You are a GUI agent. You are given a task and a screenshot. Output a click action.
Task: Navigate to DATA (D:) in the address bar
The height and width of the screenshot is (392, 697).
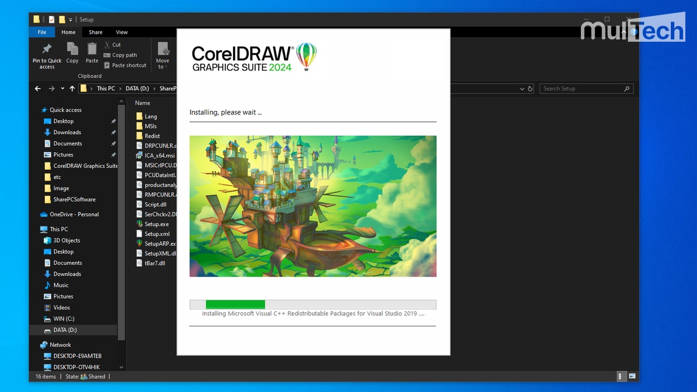click(137, 88)
